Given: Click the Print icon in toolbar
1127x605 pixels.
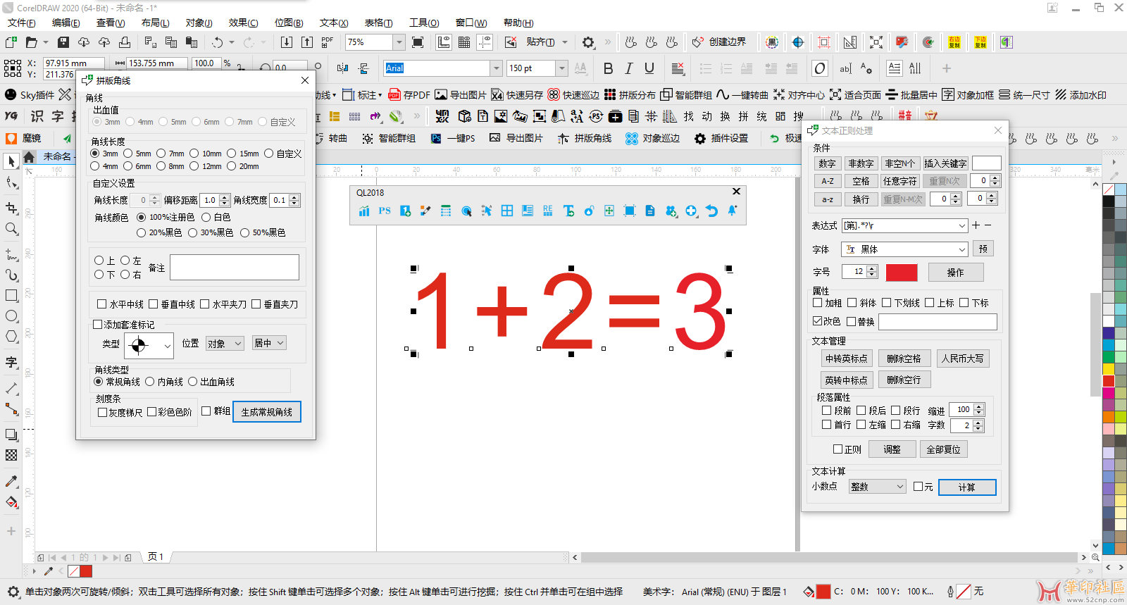Looking at the screenshot, I should [x=125, y=42].
